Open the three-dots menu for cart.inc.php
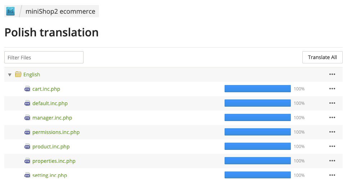This screenshot has height=192, width=347. 332,89
